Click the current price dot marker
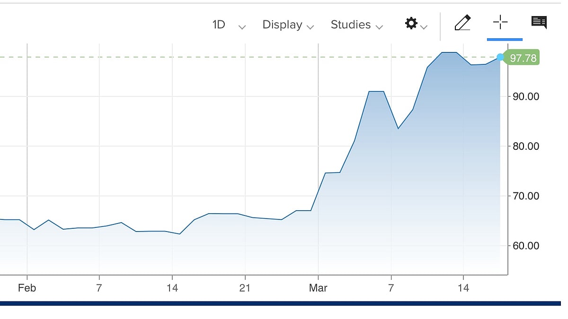 pyautogui.click(x=500, y=57)
